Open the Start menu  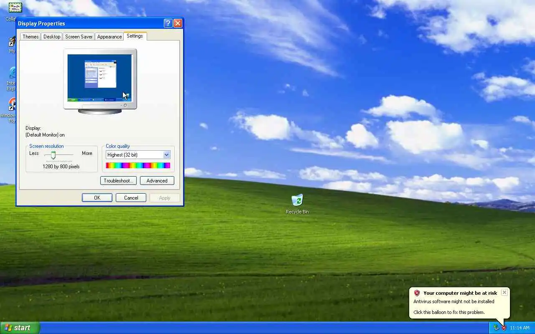[x=20, y=328]
